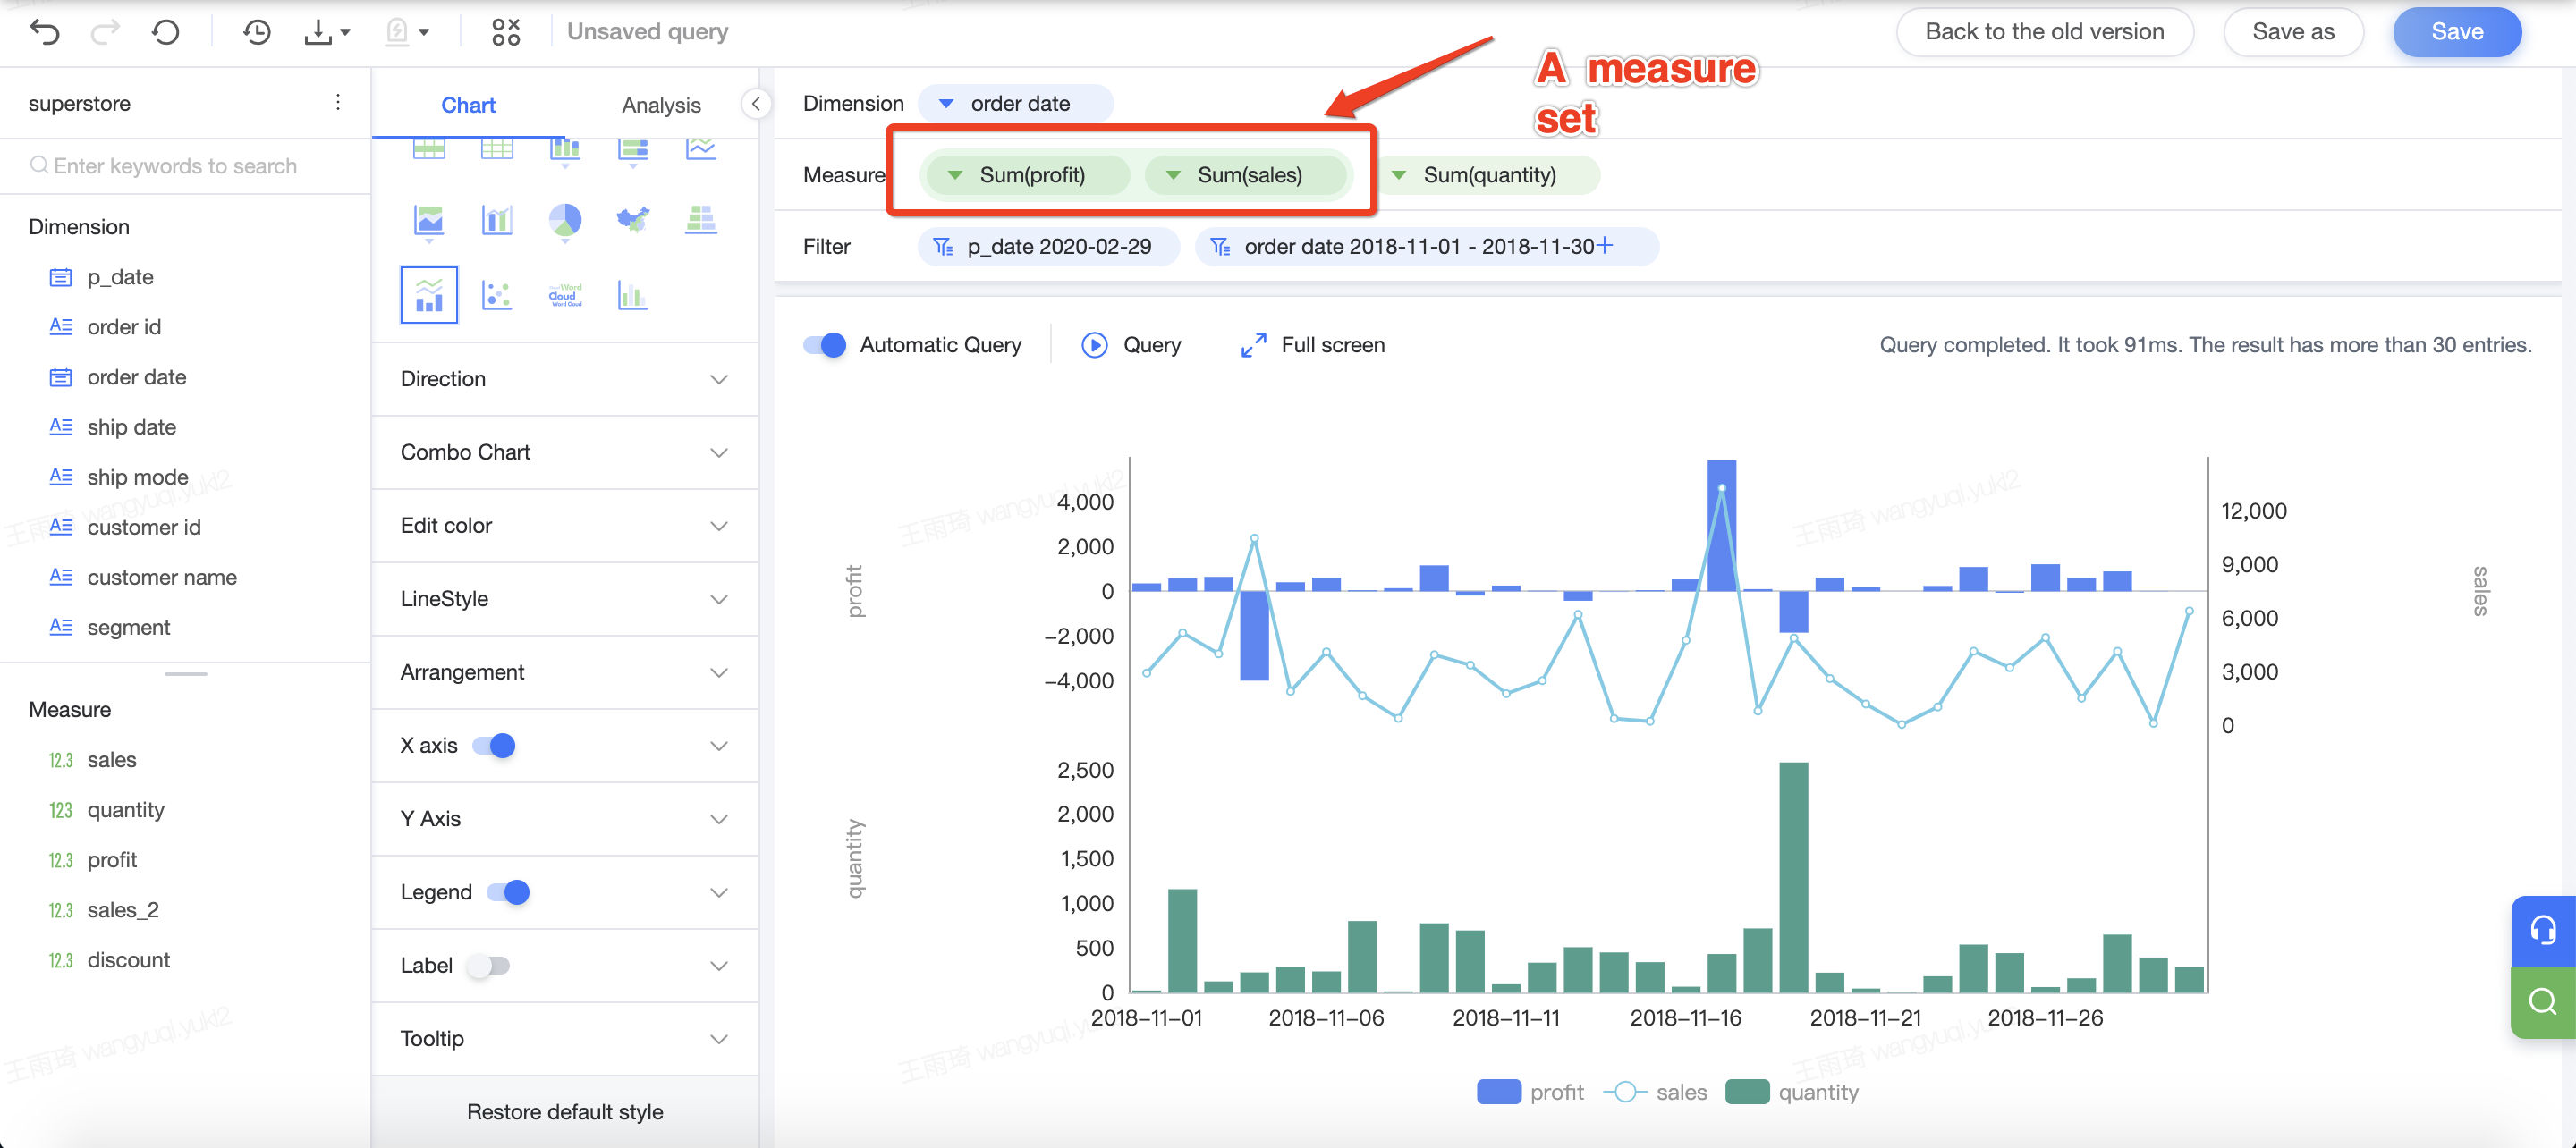2576x1148 pixels.
Task: Click the Unsaved query title
Action: [648, 32]
